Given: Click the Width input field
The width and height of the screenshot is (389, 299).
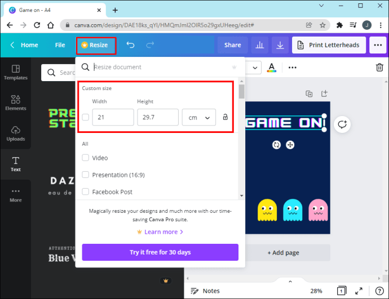Looking at the screenshot, I should pyautogui.click(x=113, y=117).
